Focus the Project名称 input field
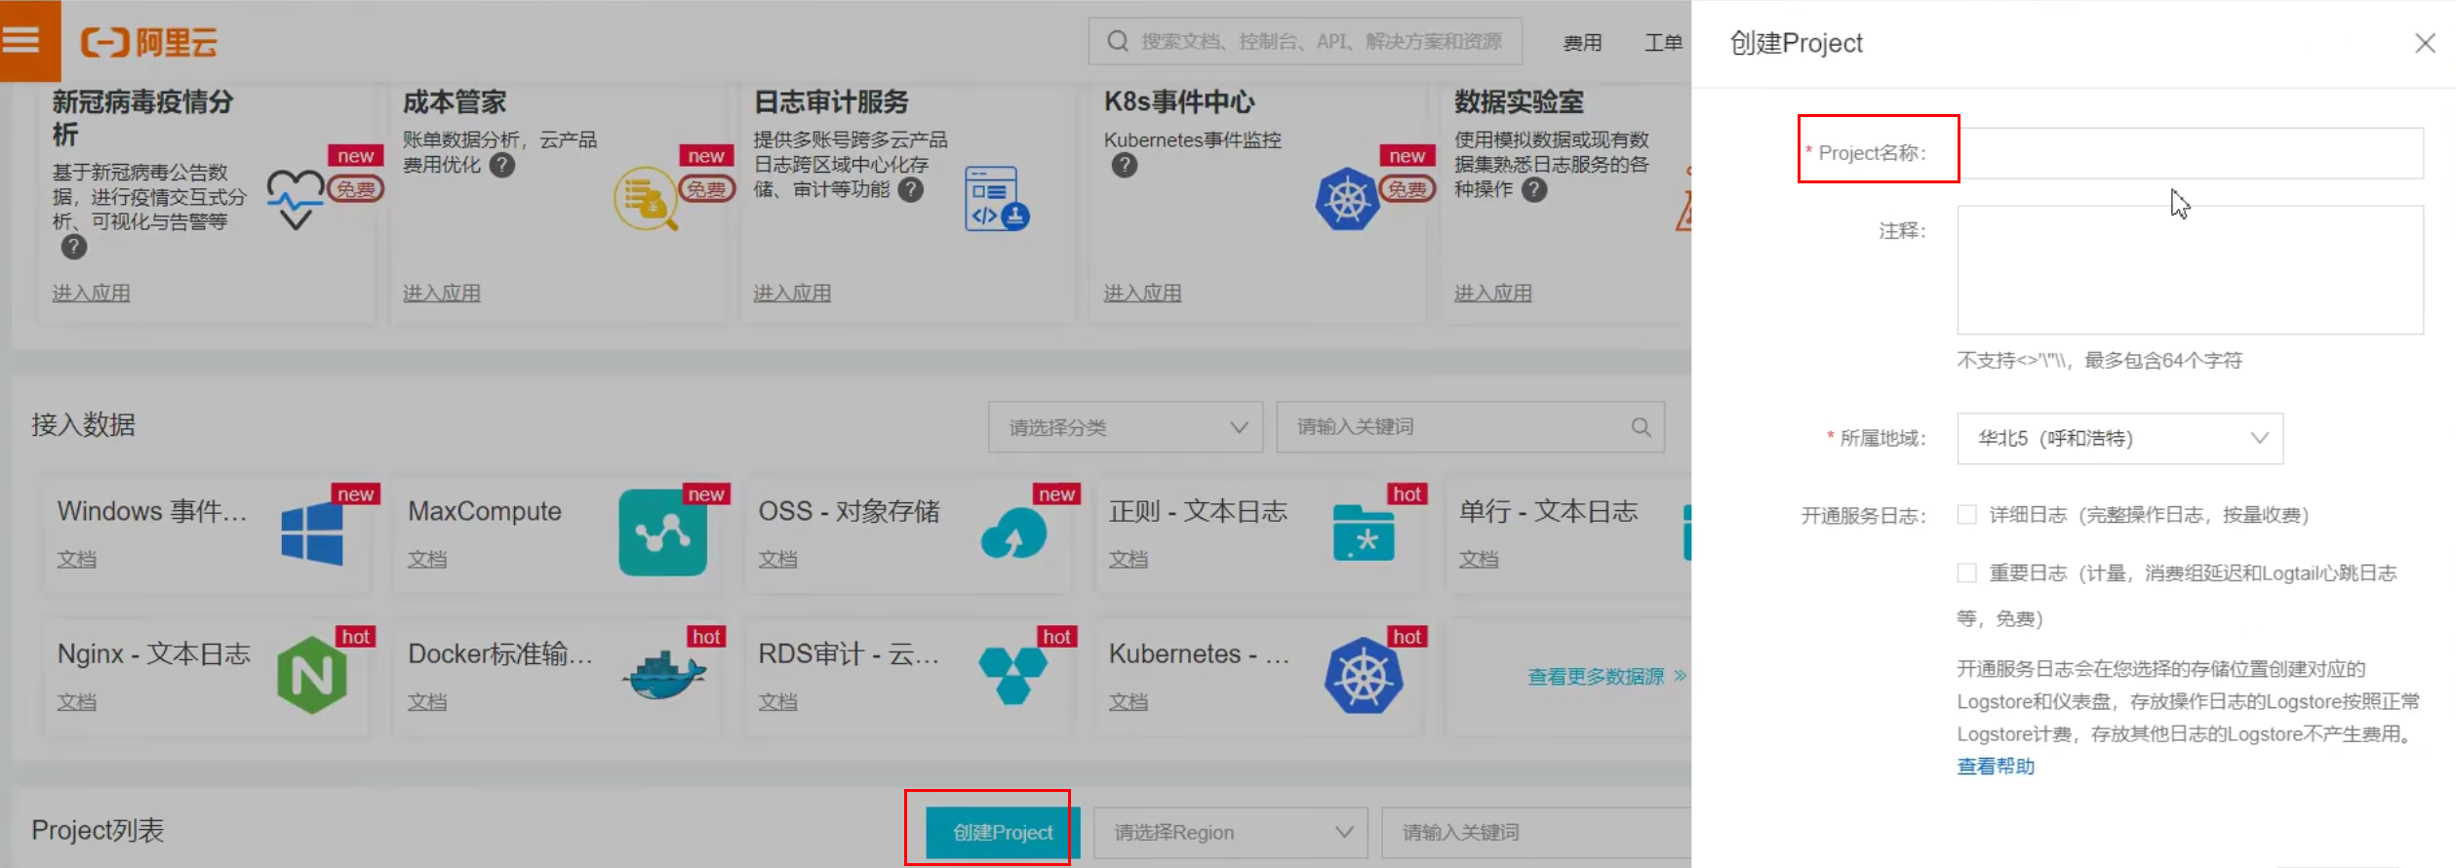 (x=2190, y=153)
